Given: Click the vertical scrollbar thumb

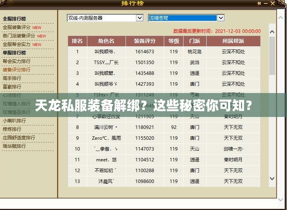Looking at the screenshot, I should click(272, 54).
